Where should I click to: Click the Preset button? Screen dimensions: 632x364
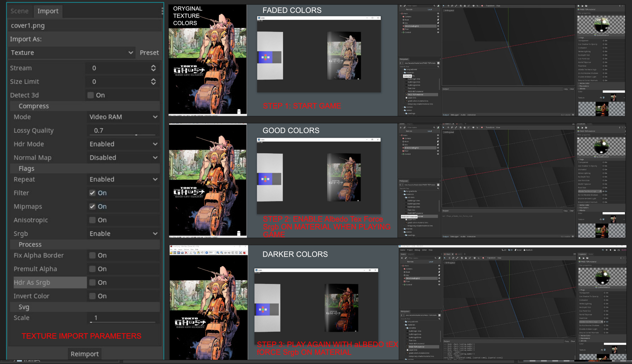(x=149, y=52)
